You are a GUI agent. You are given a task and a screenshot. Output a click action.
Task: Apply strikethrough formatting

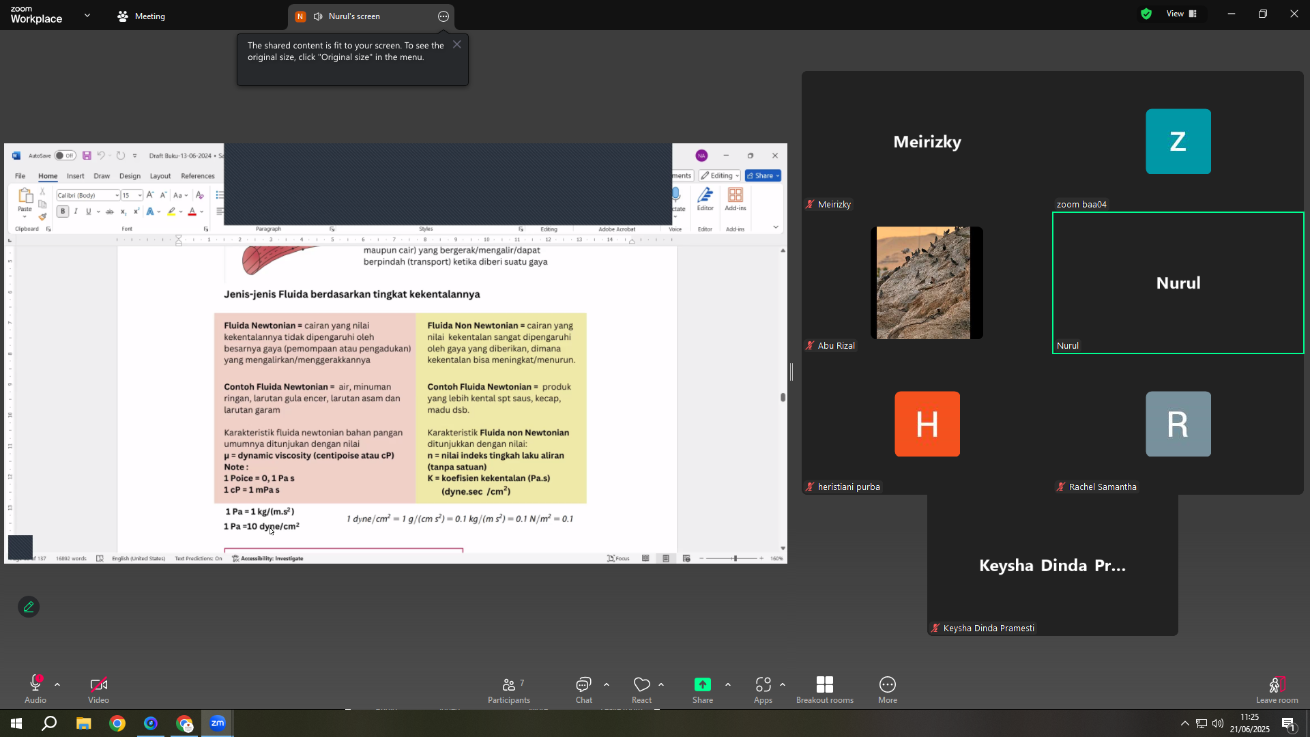click(109, 212)
